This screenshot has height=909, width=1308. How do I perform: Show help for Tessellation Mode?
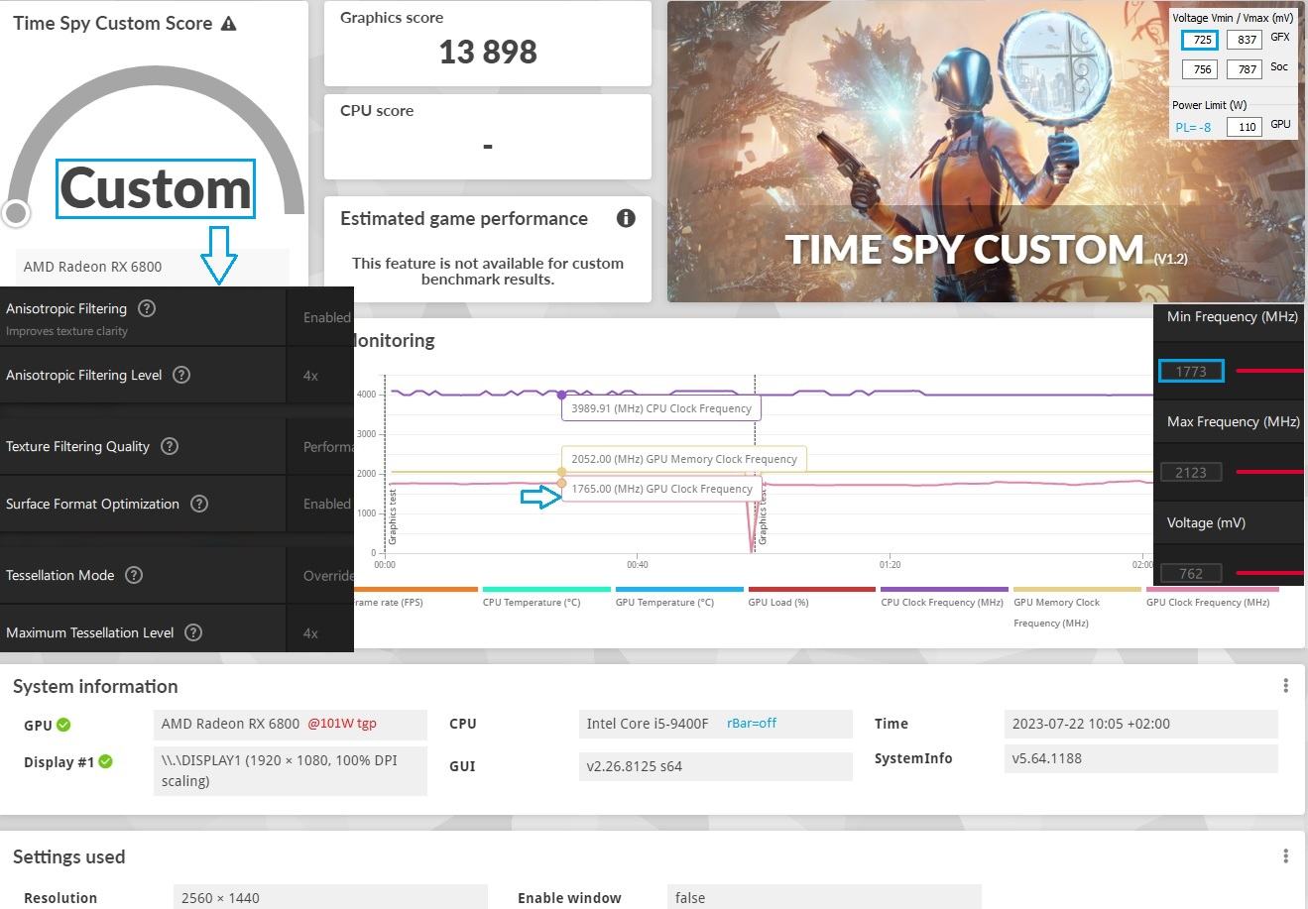pyautogui.click(x=134, y=575)
